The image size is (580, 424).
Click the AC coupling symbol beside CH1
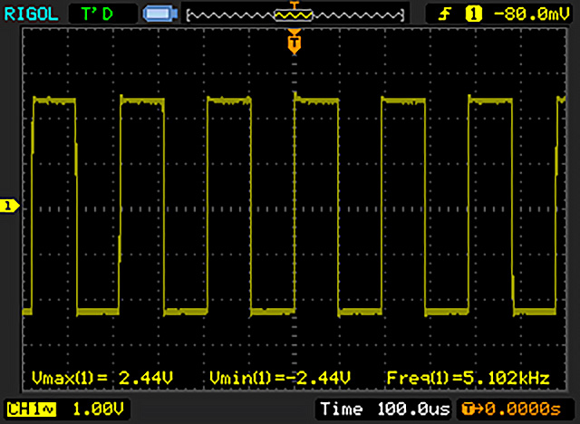[x=44, y=409]
